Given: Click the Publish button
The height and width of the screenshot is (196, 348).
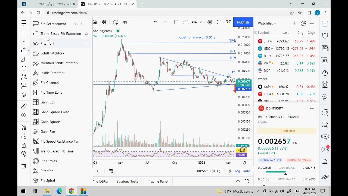Looking at the screenshot, I should coord(243,22).
